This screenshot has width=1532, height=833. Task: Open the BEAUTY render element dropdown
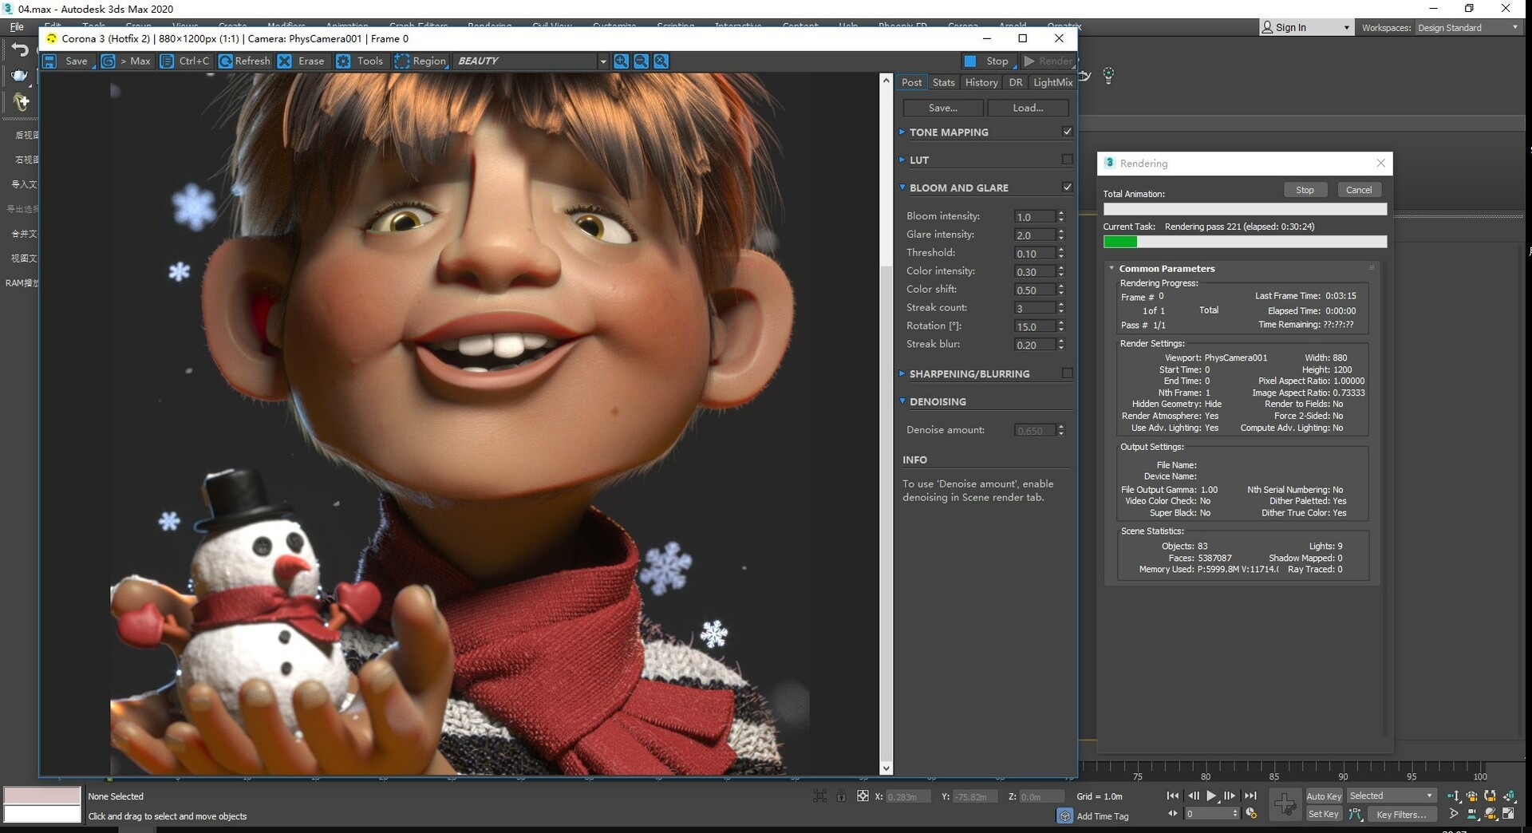click(602, 61)
